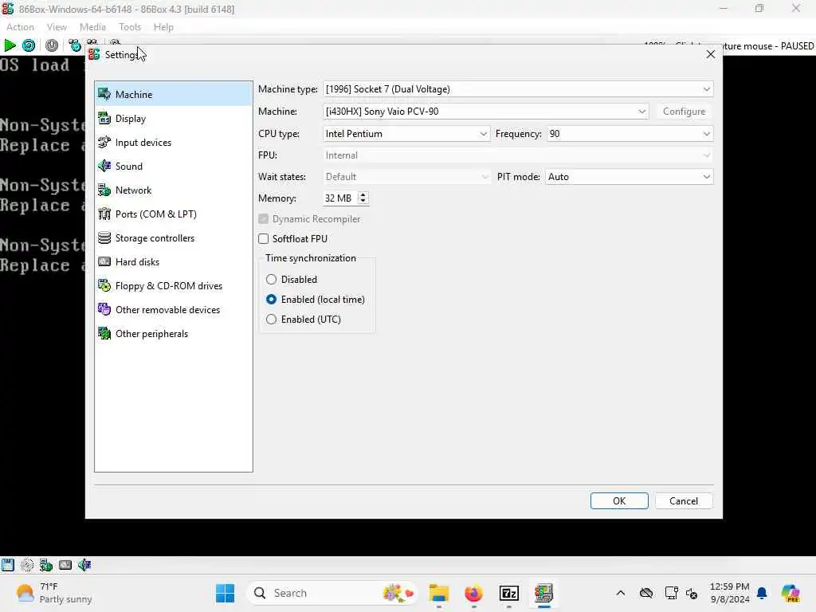Open the clock showing 12:59 PM
Viewport: 816px width, 612px height.
click(x=730, y=593)
